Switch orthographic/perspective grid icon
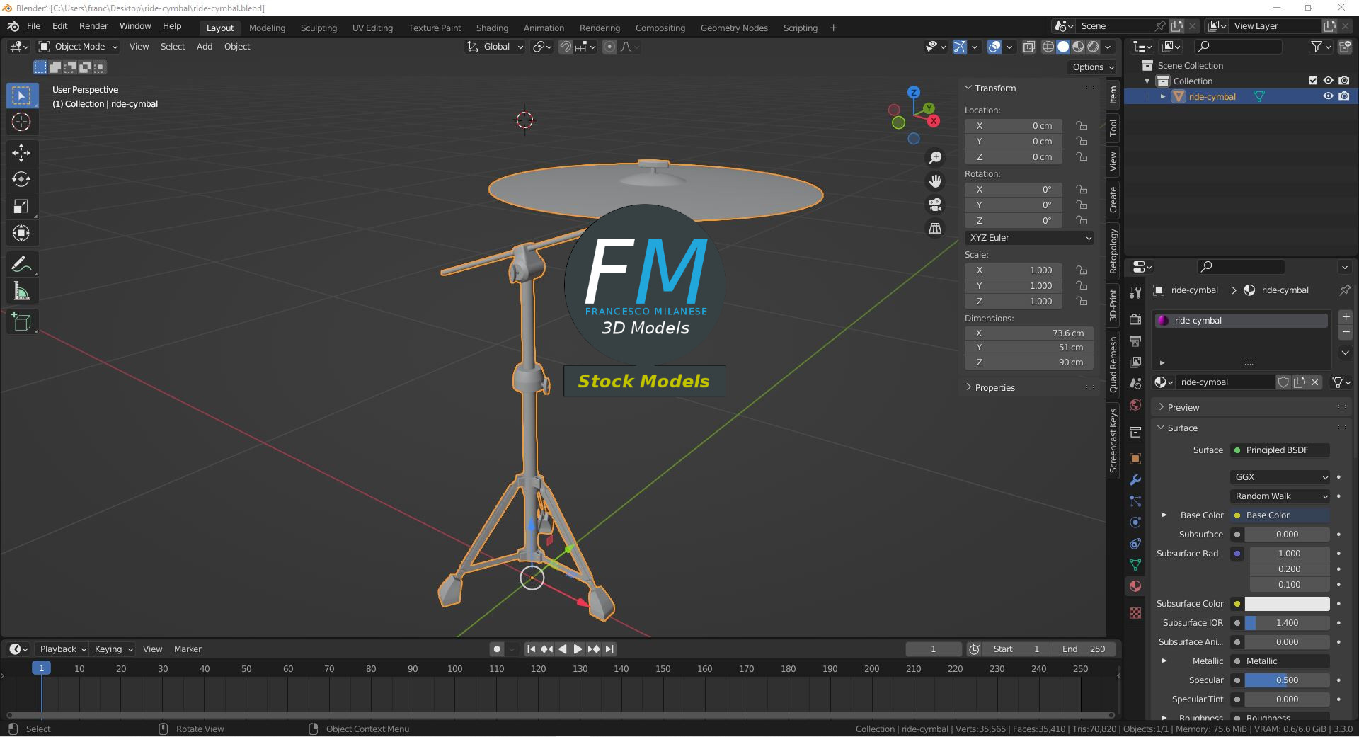 (x=935, y=228)
